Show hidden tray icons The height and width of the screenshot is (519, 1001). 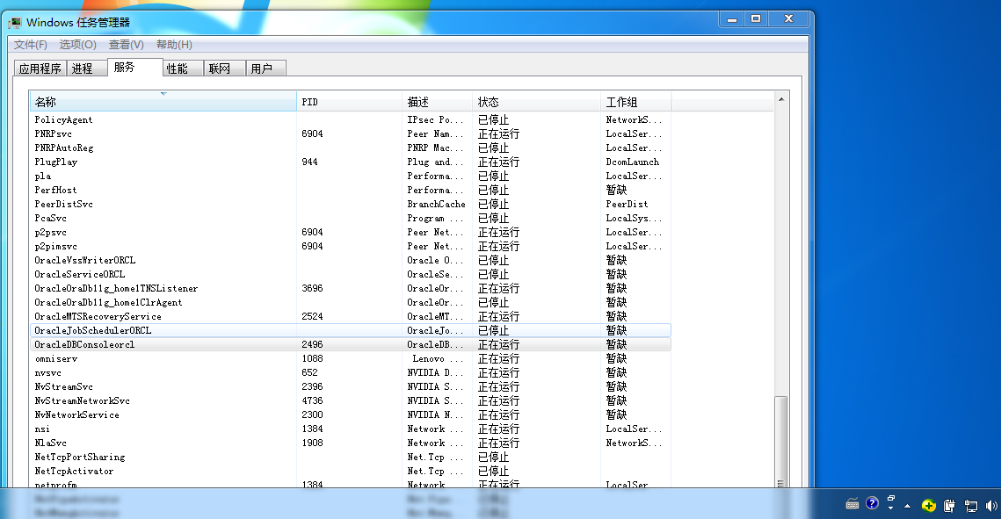[907, 506]
